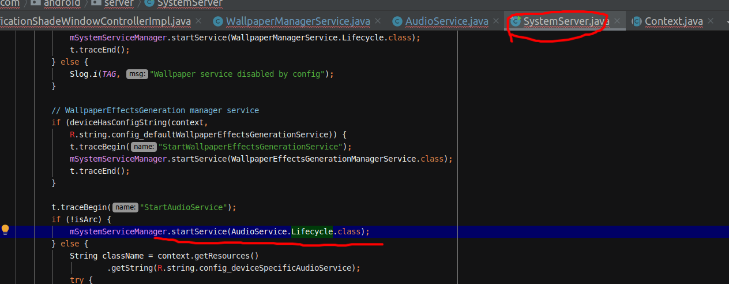
Task: Click the folder icon before 'android' breadcrumb
Action: 35,3
